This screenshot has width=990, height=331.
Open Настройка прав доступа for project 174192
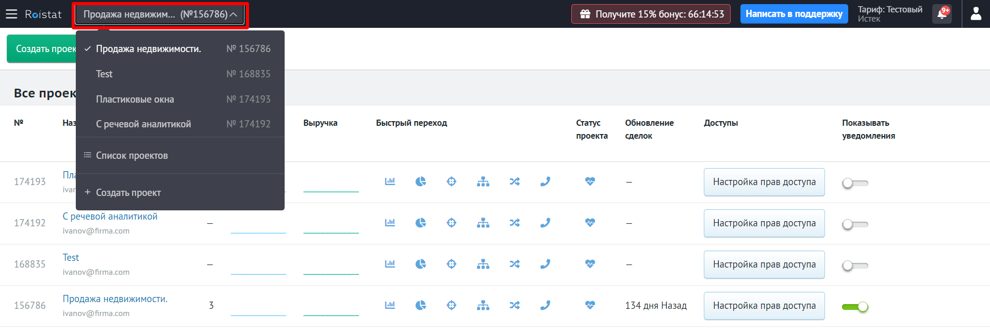[x=764, y=223]
